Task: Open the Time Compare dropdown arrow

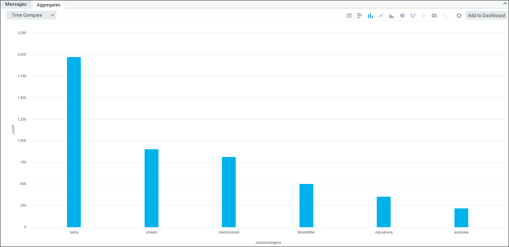Action: coord(52,15)
